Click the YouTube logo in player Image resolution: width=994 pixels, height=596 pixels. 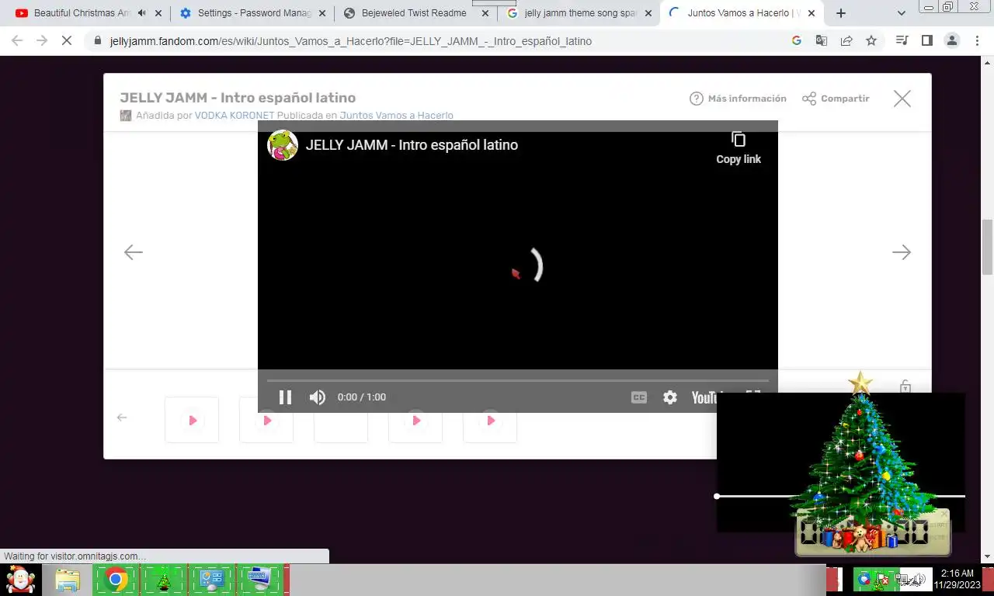click(705, 397)
